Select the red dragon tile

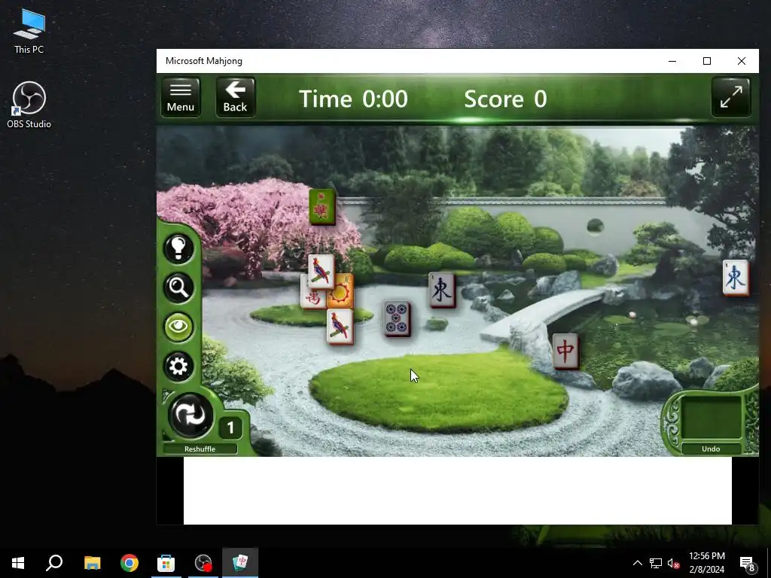click(565, 351)
